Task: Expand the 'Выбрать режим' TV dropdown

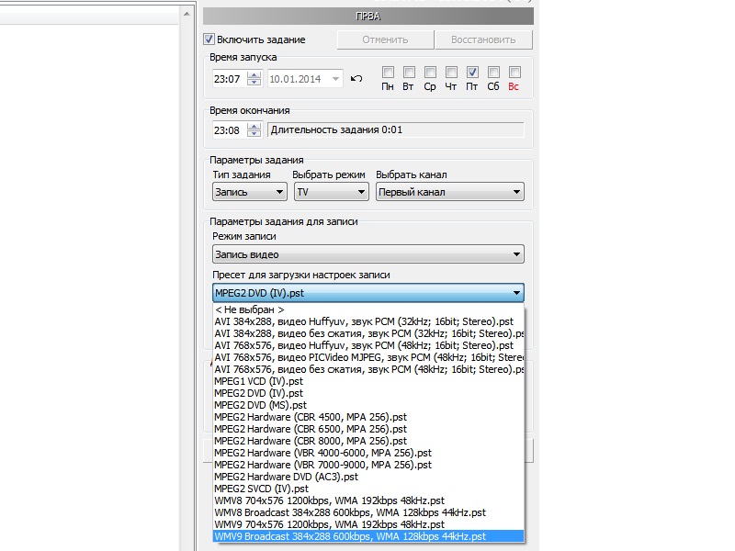Action: tap(331, 193)
